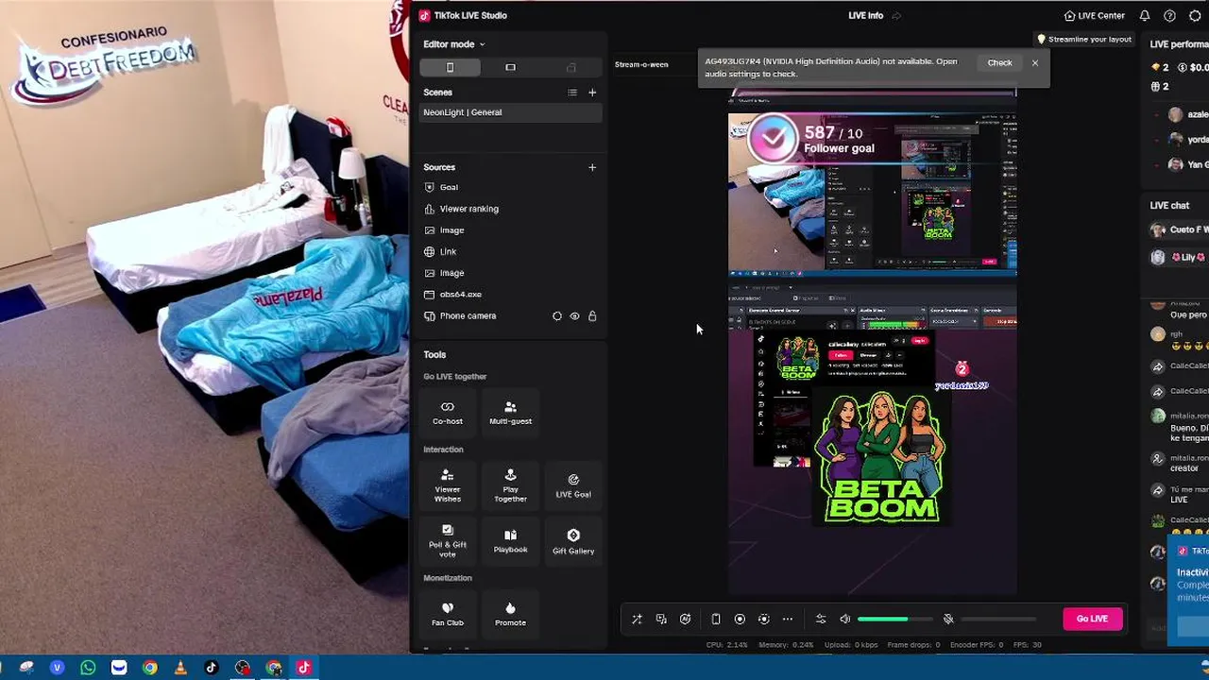Add a new scene with plus icon
This screenshot has height=680, width=1209.
pyautogui.click(x=592, y=93)
